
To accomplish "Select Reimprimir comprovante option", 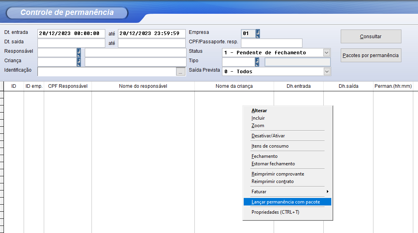I will click(x=278, y=174).
